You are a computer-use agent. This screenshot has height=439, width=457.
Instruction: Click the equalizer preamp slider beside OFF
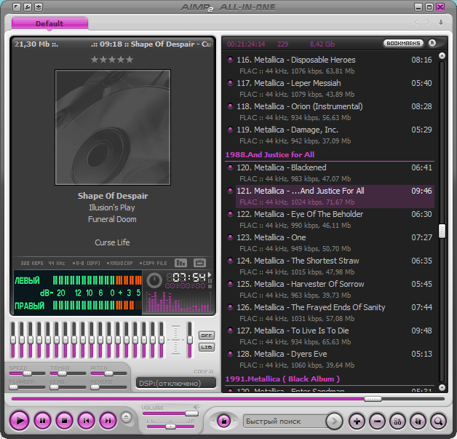190,340
